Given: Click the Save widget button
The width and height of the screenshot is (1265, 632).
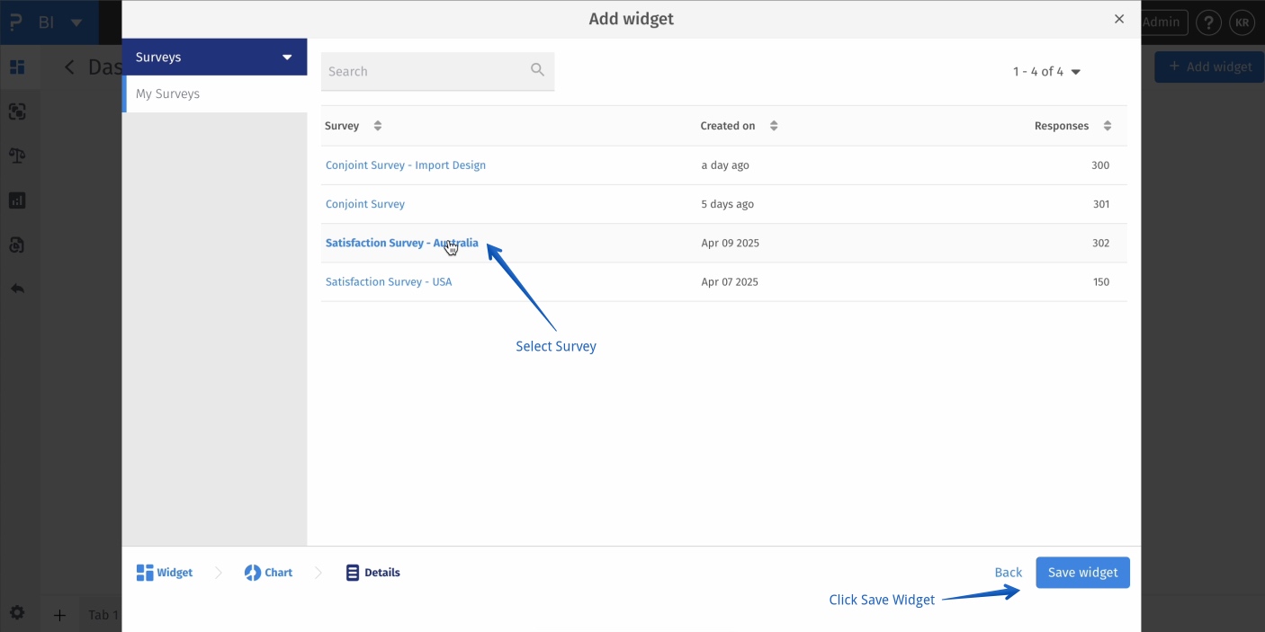Looking at the screenshot, I should coord(1082,573).
